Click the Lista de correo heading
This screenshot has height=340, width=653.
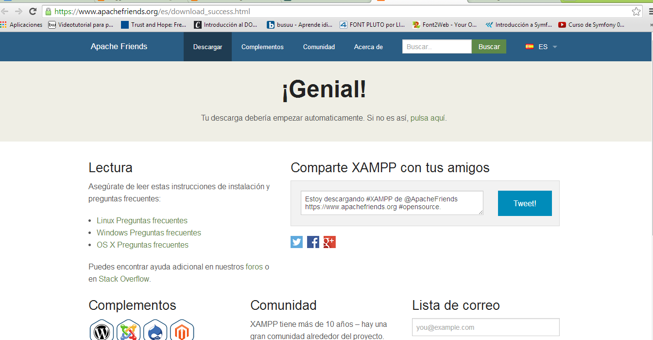point(456,305)
